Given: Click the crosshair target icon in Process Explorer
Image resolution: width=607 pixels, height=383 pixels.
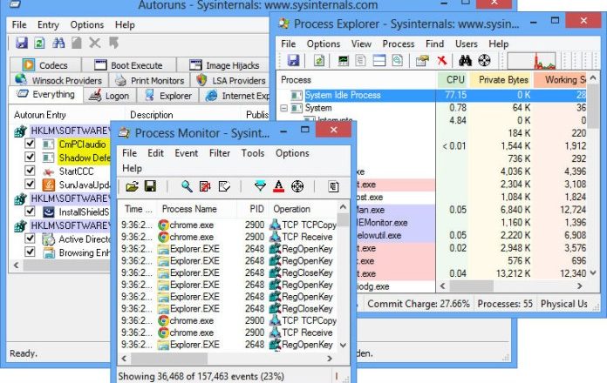Looking at the screenshot, I should pyautogui.click(x=484, y=60).
